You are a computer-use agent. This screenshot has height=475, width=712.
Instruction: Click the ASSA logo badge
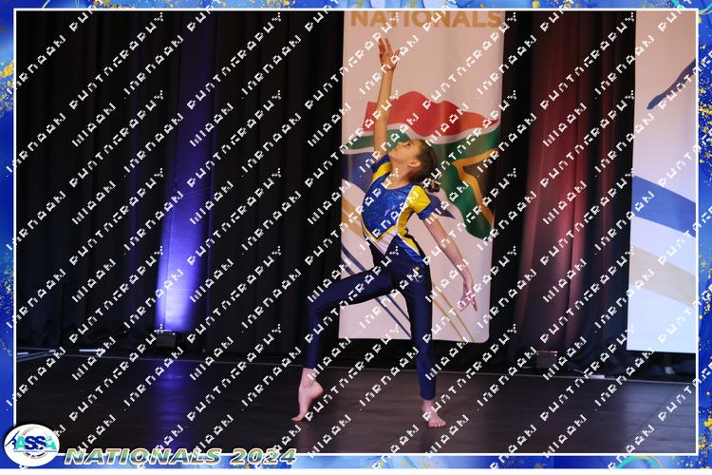click(31, 445)
